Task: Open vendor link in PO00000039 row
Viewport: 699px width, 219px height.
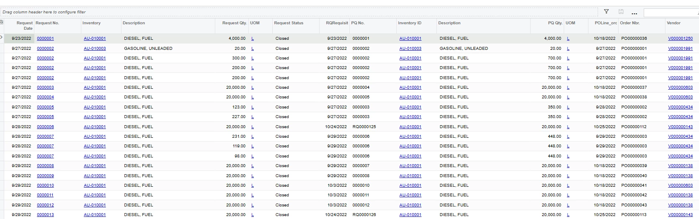Action: click(680, 166)
